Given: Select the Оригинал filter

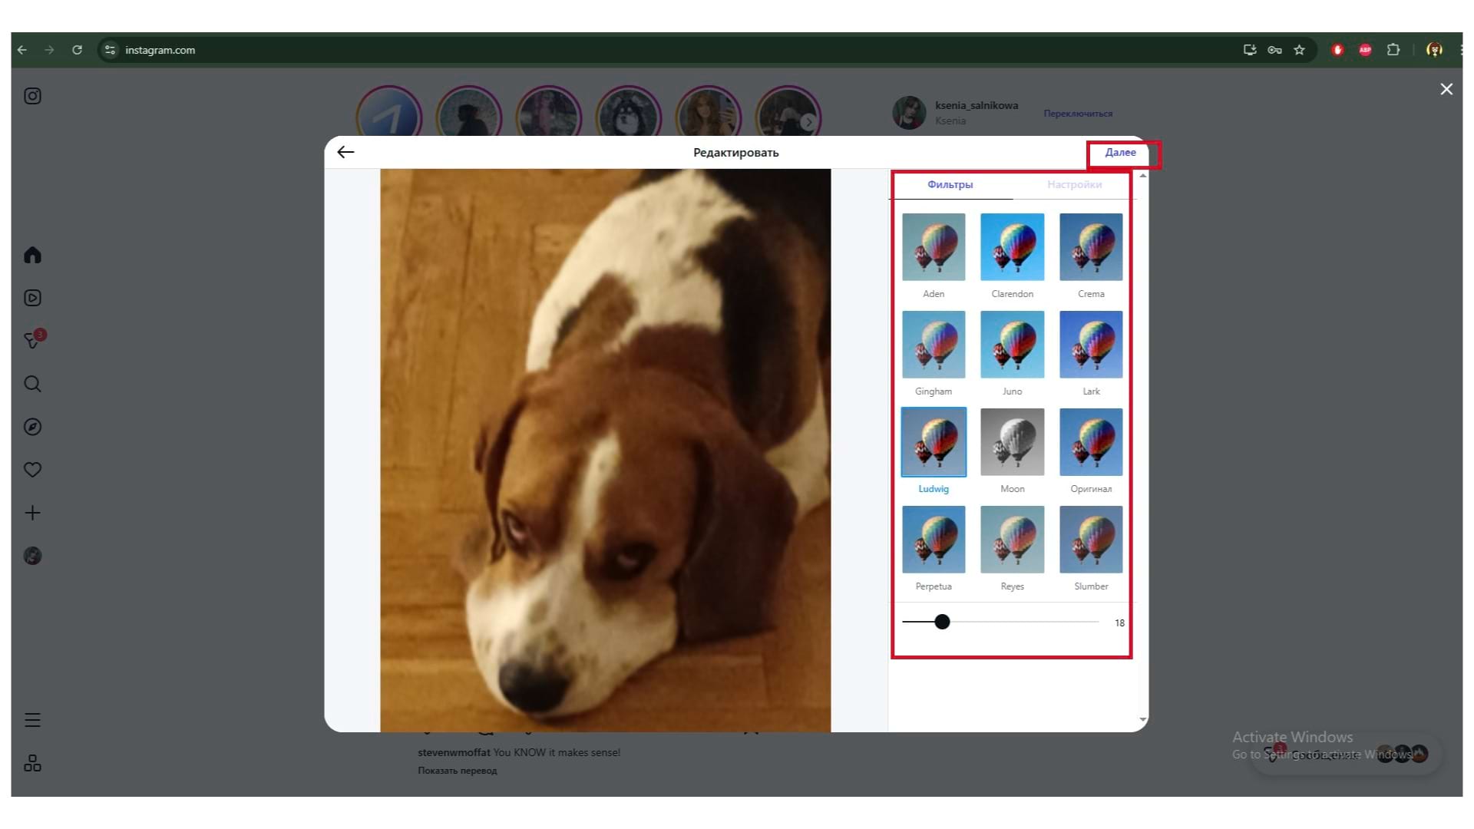Looking at the screenshot, I should (x=1090, y=442).
